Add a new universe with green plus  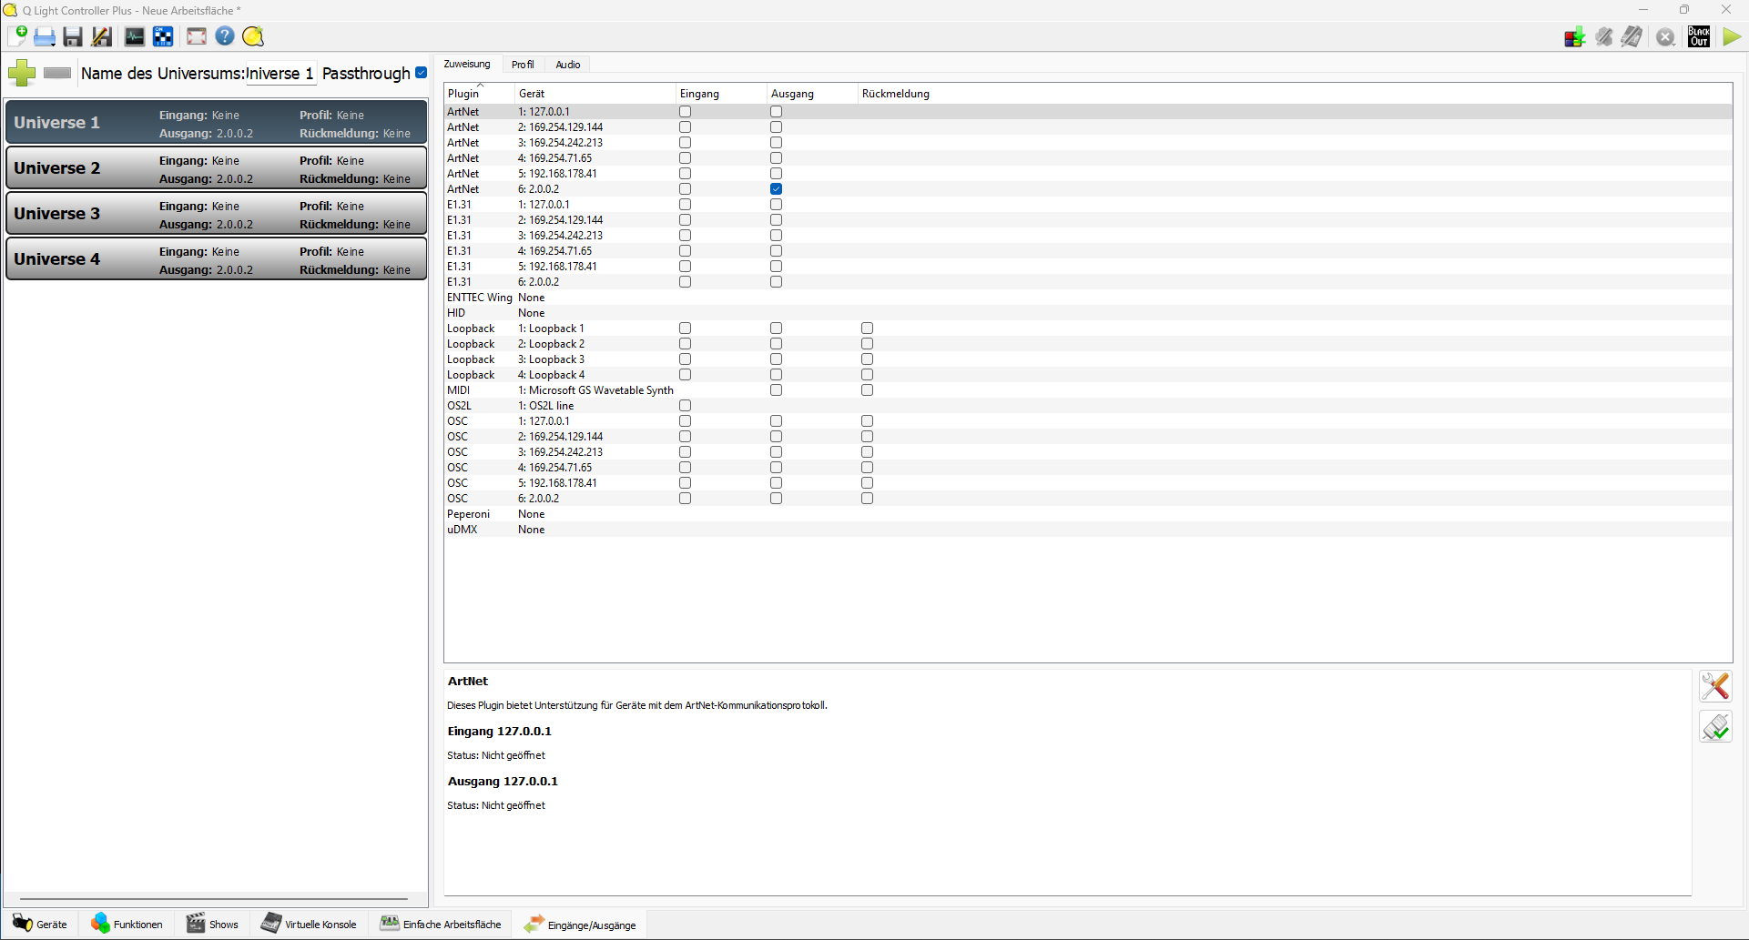click(x=22, y=73)
